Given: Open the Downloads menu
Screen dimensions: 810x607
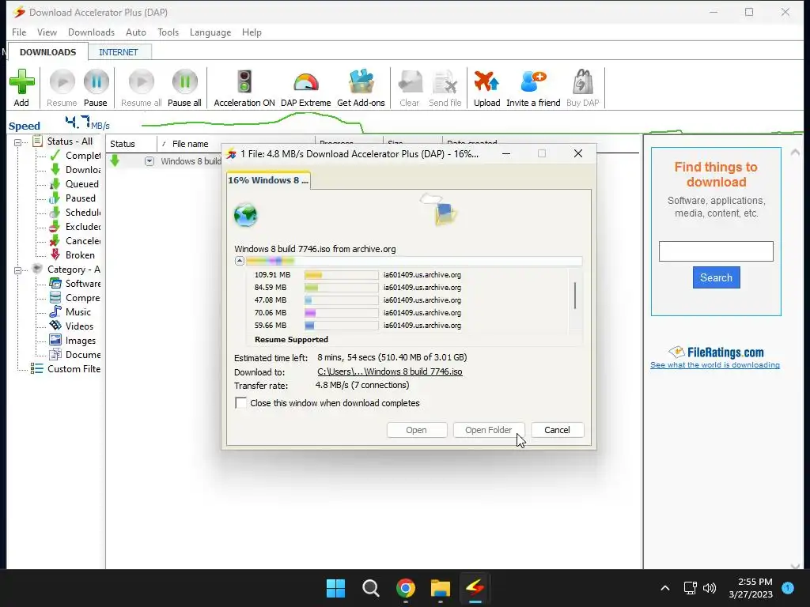Looking at the screenshot, I should pyautogui.click(x=92, y=32).
